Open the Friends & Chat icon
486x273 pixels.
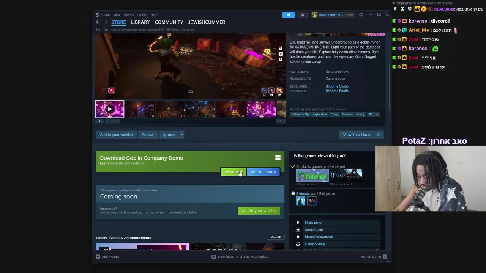385,257
